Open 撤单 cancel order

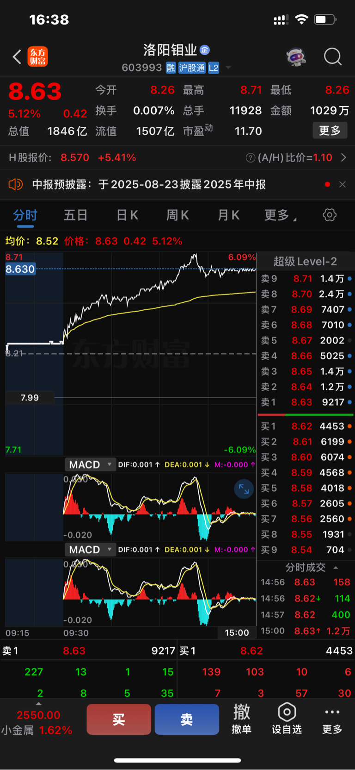click(241, 719)
